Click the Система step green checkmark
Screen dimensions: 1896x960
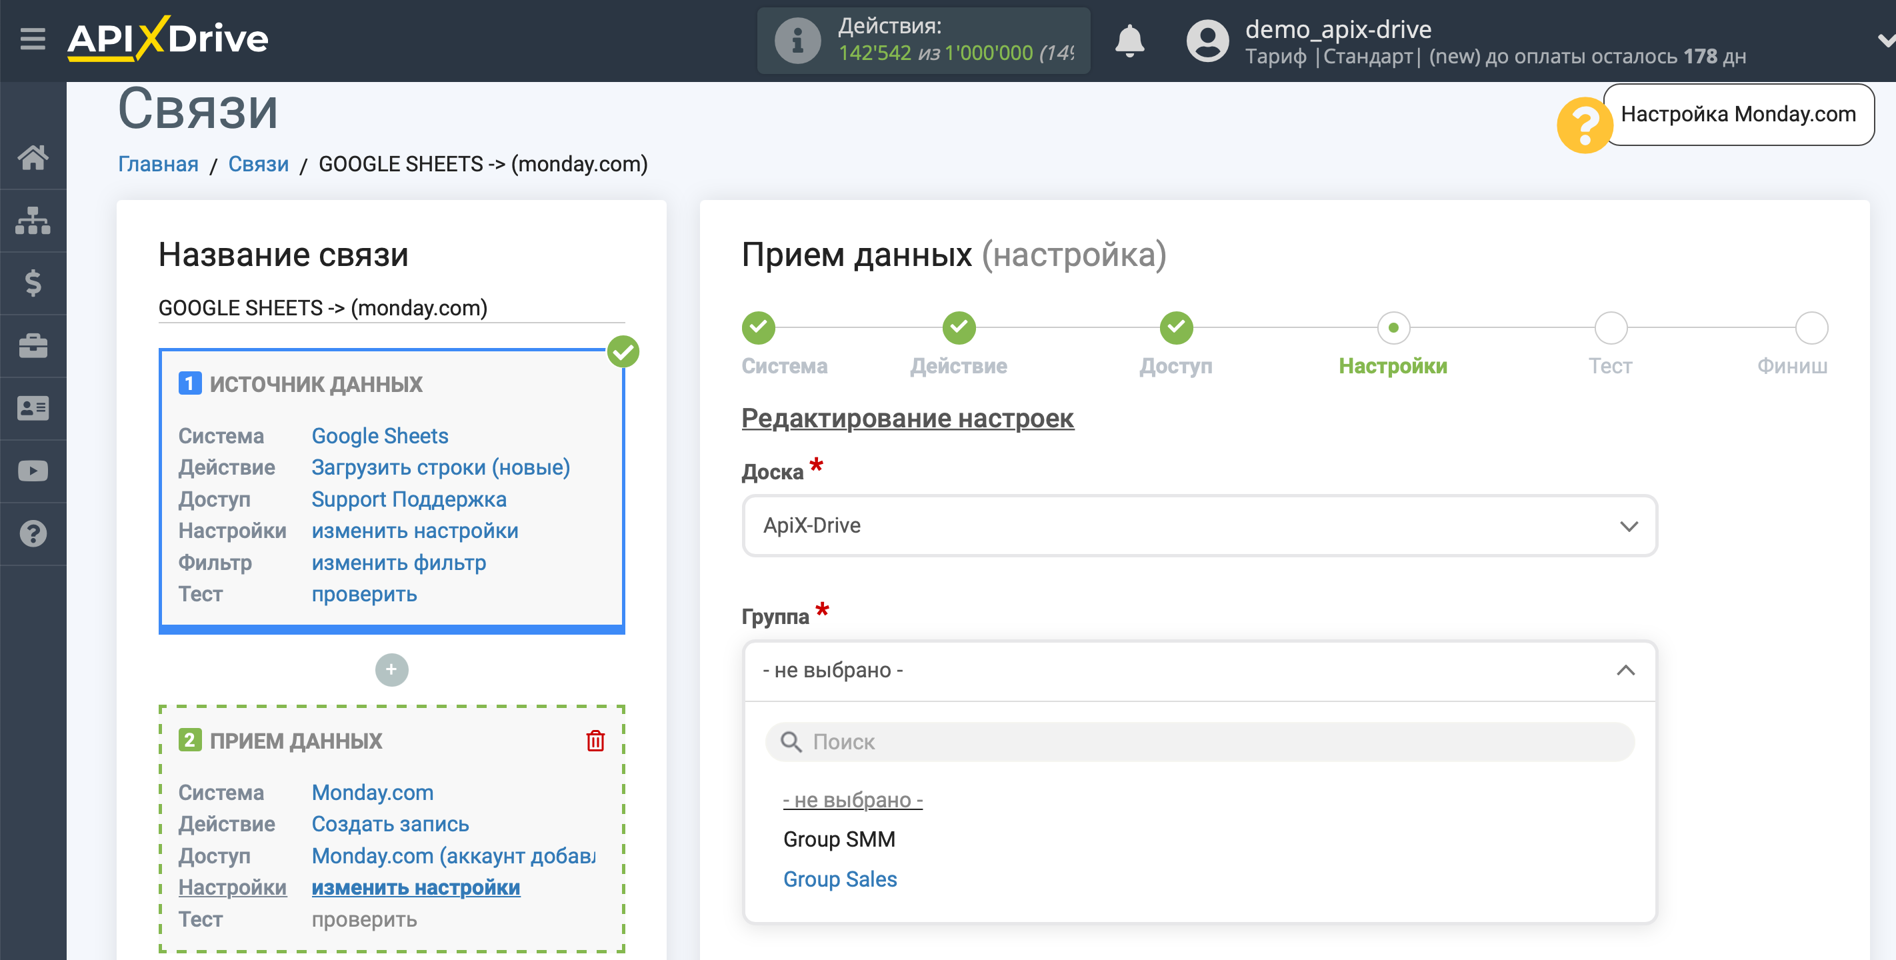[x=758, y=327]
